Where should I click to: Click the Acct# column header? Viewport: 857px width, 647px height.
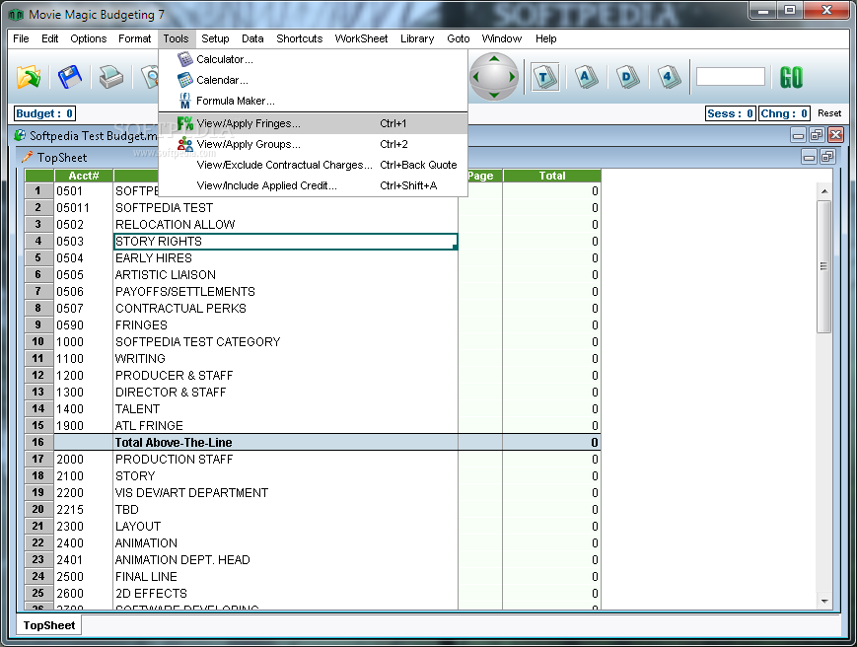(83, 176)
